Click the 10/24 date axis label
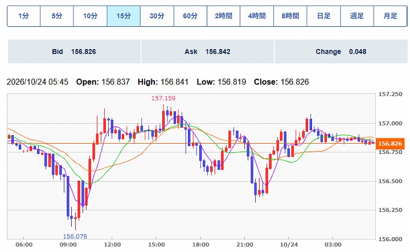Image resolution: width=410 pixels, height=252 pixels. [289, 245]
